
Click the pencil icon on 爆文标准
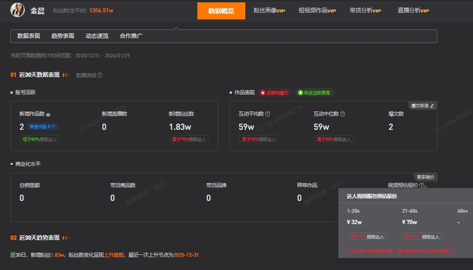432,106
